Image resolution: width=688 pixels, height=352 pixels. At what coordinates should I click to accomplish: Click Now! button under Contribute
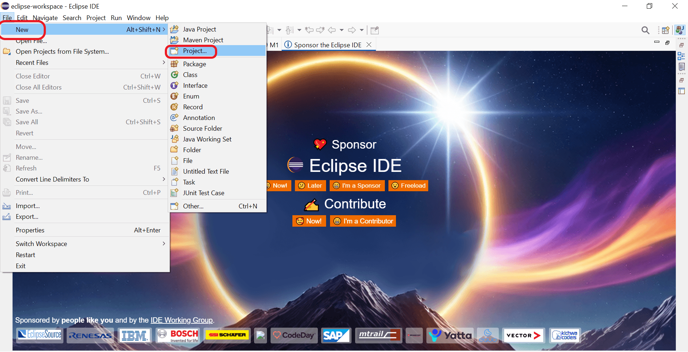309,221
